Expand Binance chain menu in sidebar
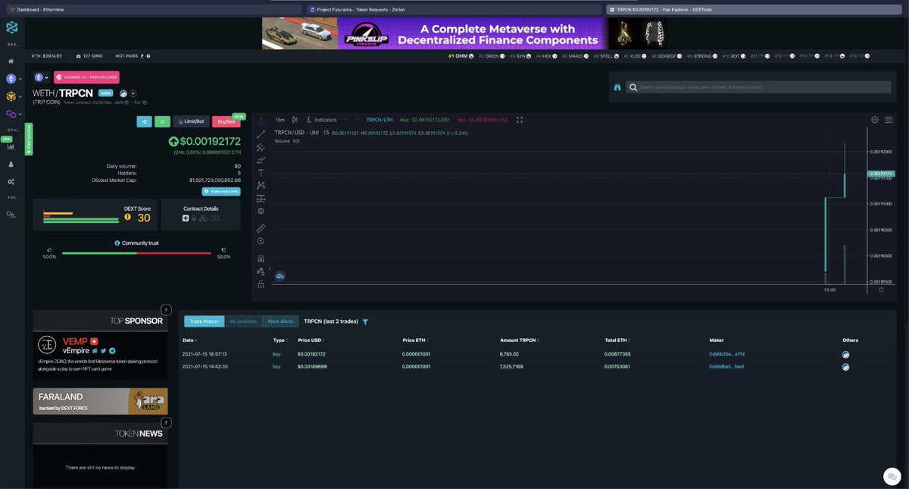 [14, 96]
